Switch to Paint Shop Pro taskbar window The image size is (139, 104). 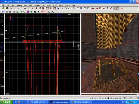[x=81, y=102]
